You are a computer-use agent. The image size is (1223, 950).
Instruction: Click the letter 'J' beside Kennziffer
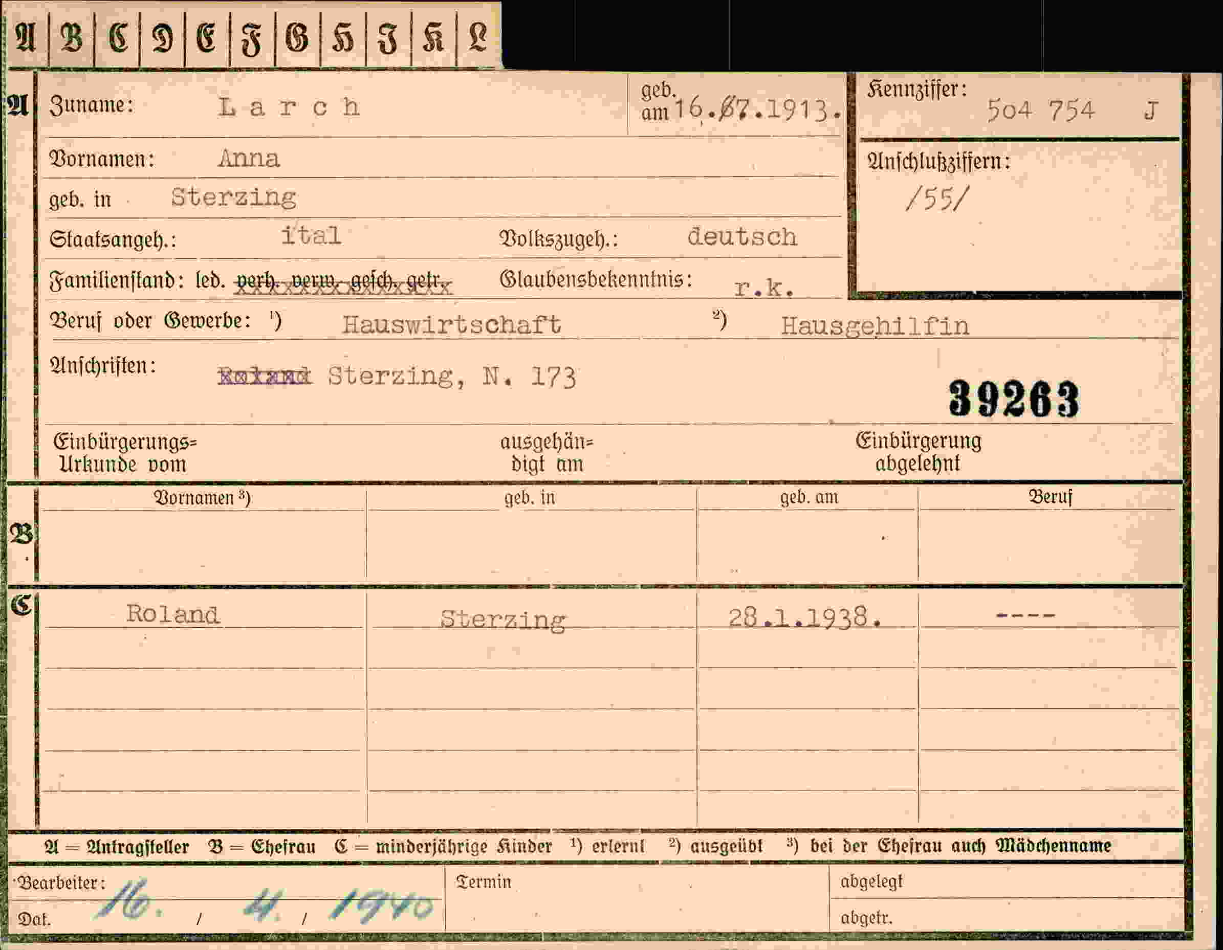click(x=1151, y=111)
